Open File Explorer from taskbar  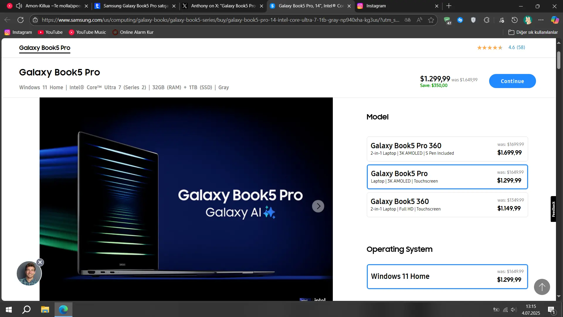(45, 309)
